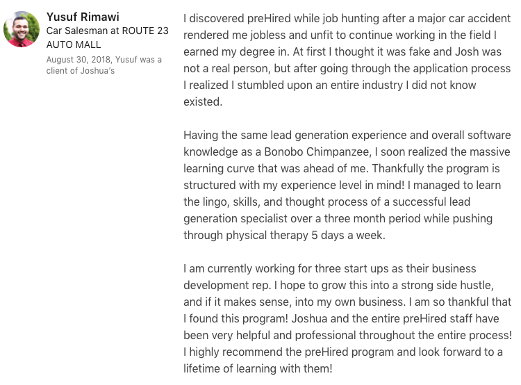Click Yusuf Rimawi's profile photo
This screenshot has height=385, width=521.
(22, 29)
